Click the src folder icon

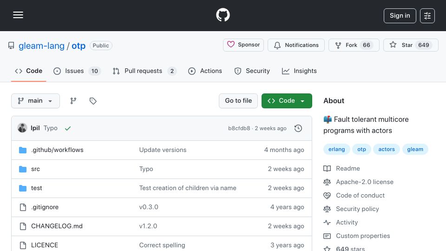23,169
